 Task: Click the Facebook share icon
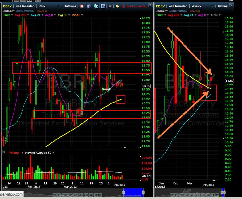point(103,6)
